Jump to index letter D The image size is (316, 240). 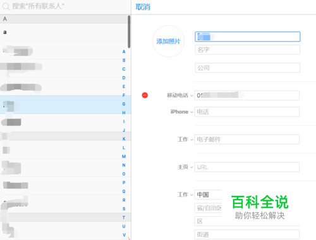pos(124,78)
